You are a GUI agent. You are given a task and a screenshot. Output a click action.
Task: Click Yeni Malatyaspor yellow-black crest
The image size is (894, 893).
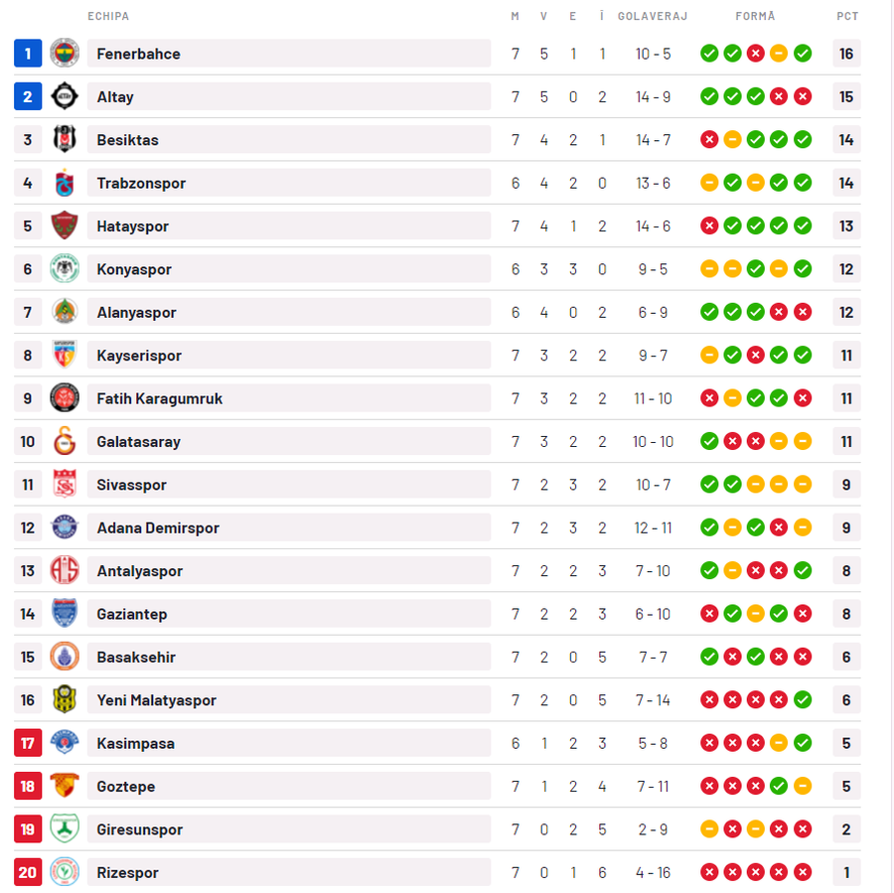(65, 699)
